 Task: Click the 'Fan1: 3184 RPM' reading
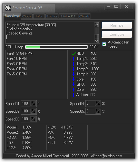tap(20, 53)
